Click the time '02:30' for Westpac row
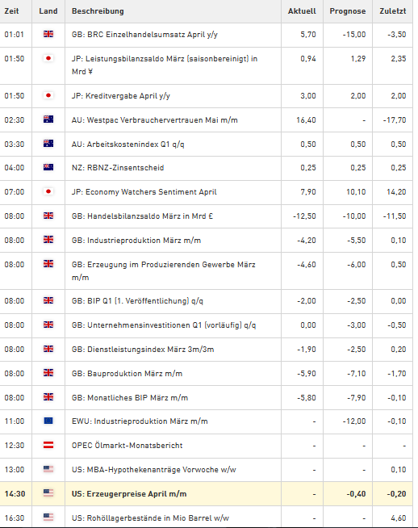The image size is (418, 528). pos(15,119)
